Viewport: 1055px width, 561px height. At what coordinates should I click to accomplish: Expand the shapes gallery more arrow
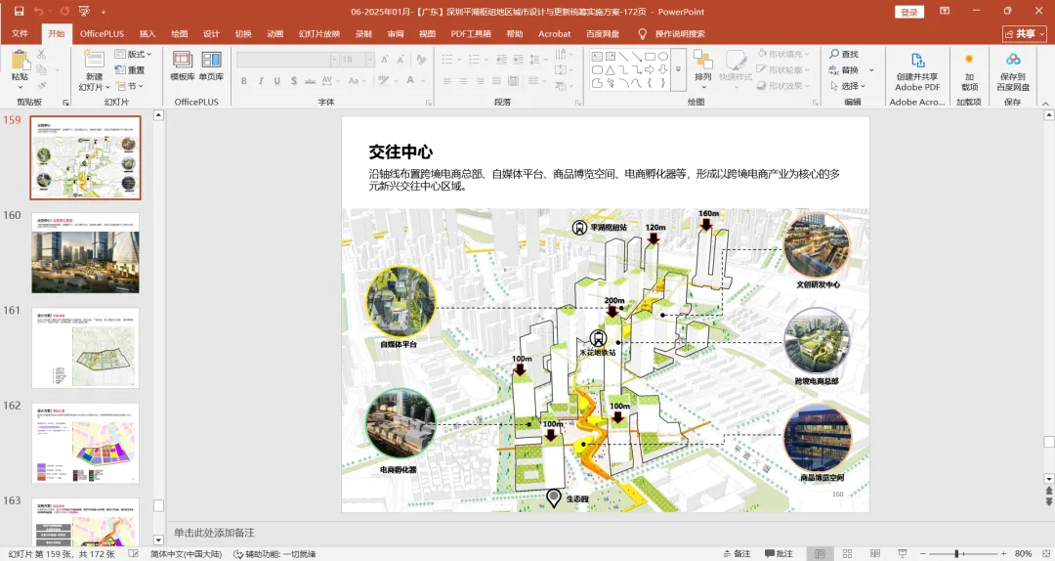point(678,69)
